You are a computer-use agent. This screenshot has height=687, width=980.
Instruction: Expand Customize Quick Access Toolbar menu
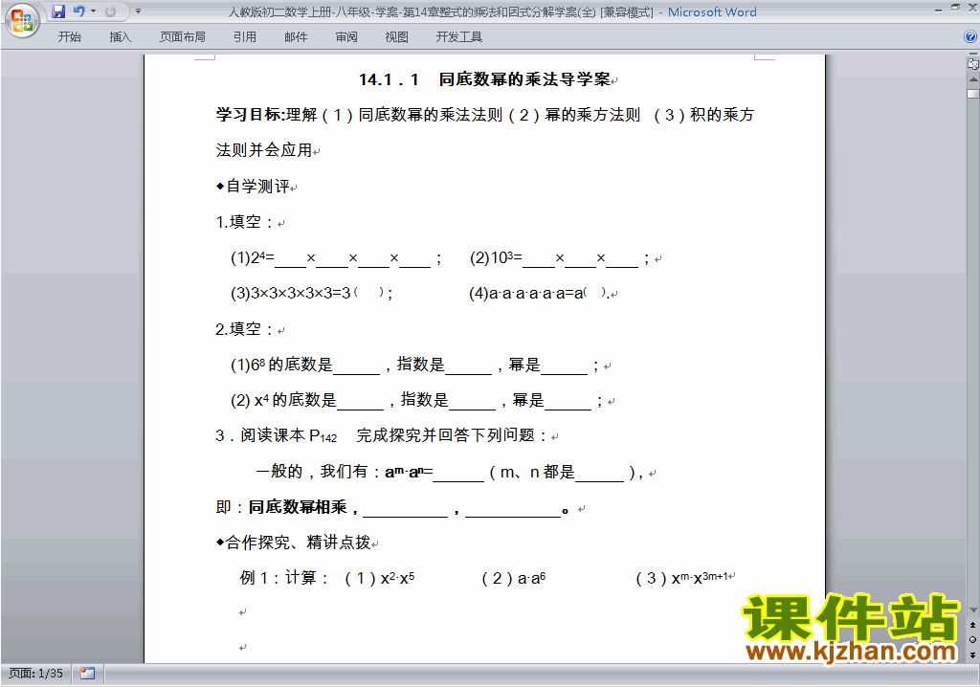[138, 11]
